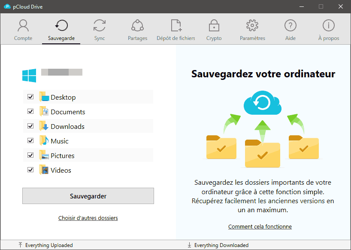The width and height of the screenshot is (351, 250).
Task: Click the download arrow status icon
Action: click(189, 245)
